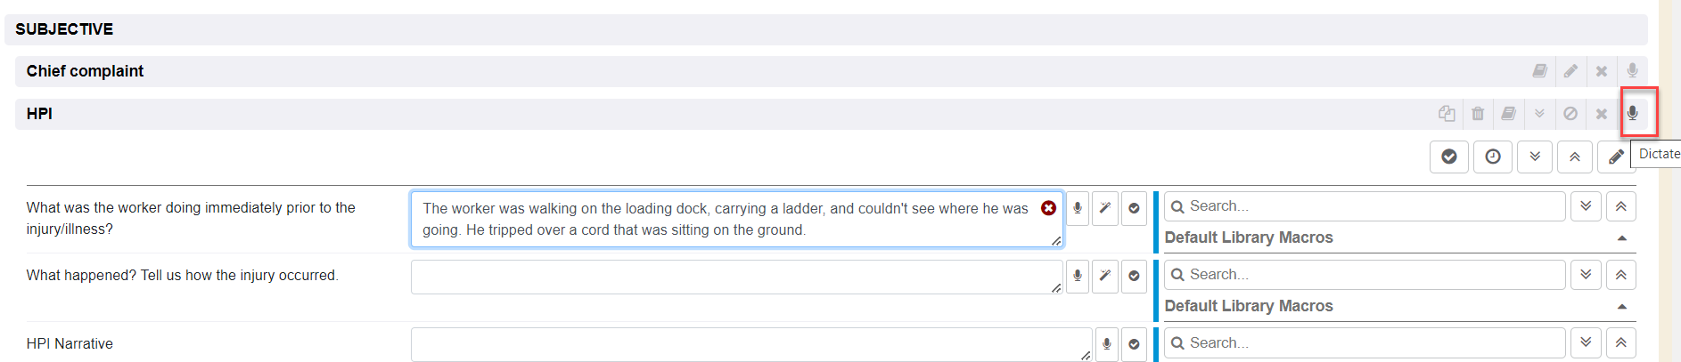Screen dimensions: 1681x362
Task: Collapse the first Default Library Macros section
Action: 1621,238
